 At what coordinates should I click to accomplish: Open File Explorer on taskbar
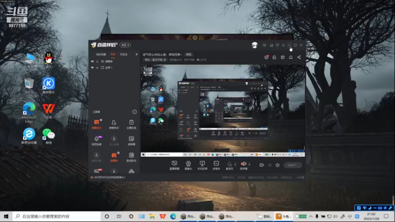click(x=152, y=217)
